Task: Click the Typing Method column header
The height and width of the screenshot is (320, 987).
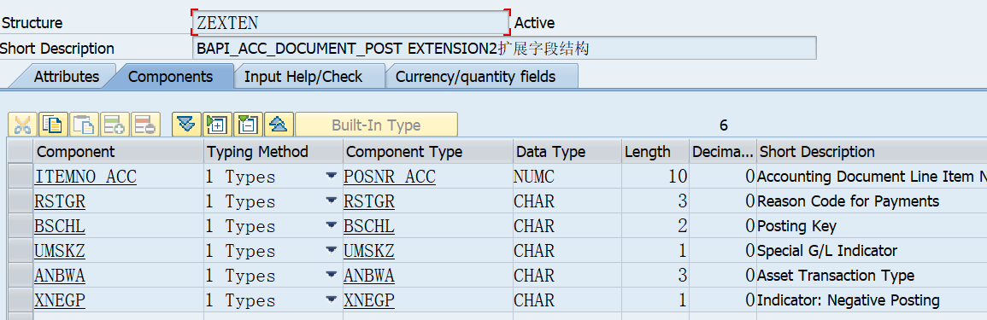Action: click(273, 152)
